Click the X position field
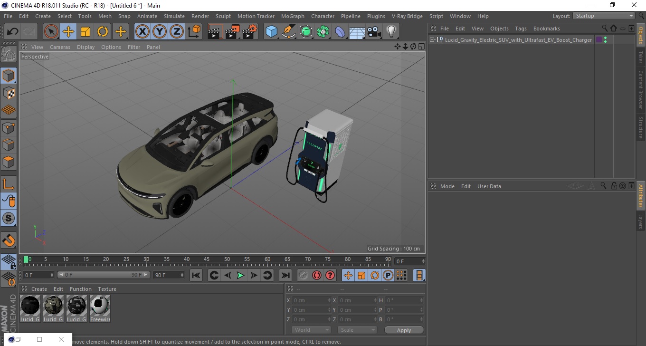Image resolution: width=646 pixels, height=346 pixels. coord(311,300)
